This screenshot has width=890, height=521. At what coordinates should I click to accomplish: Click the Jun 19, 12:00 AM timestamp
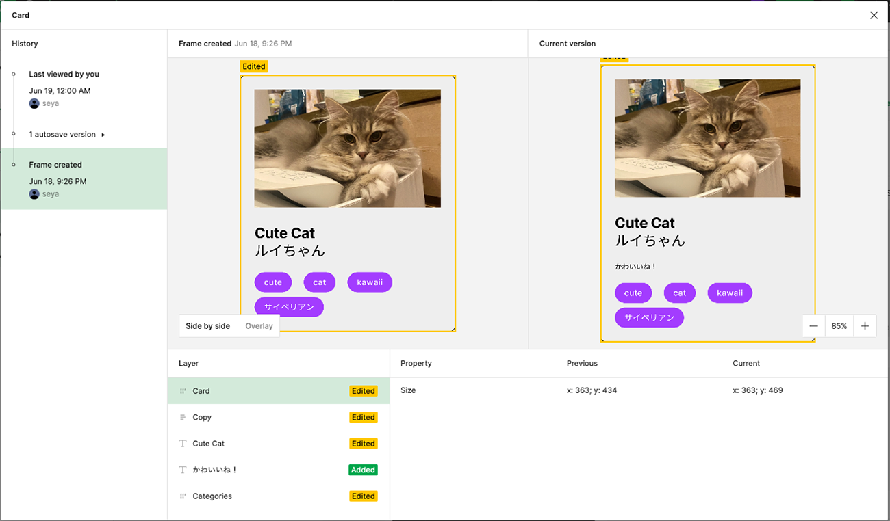[x=60, y=91]
